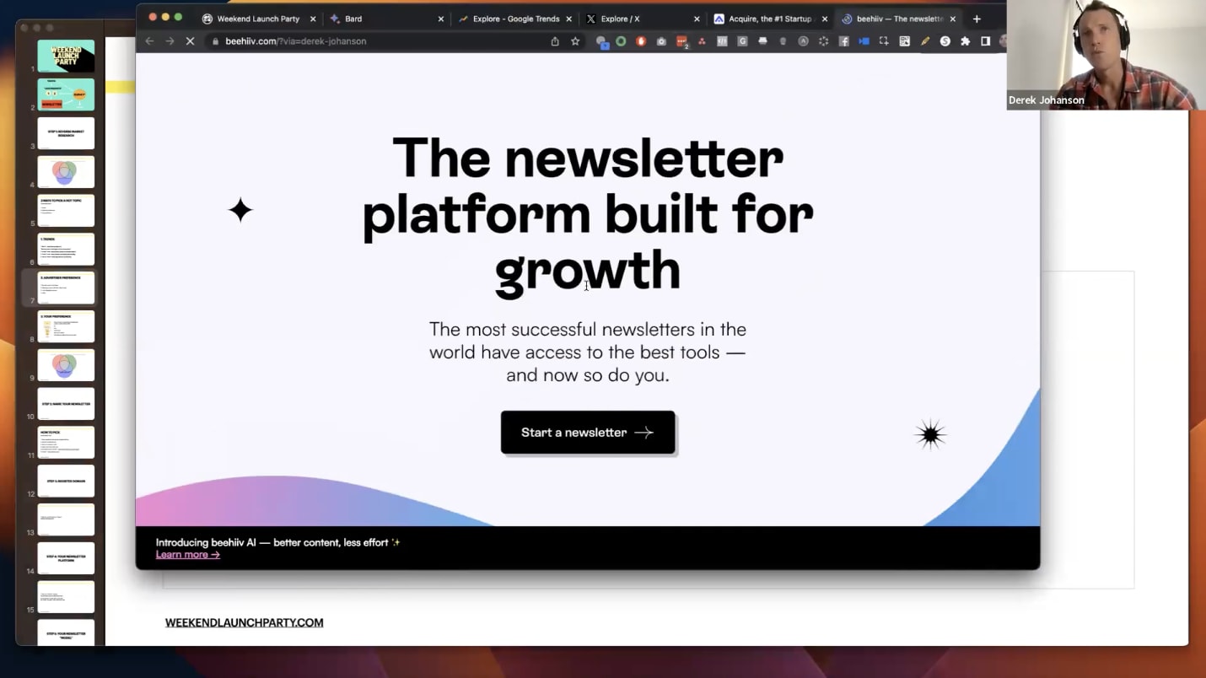Click the Start a newsletter button

click(x=588, y=433)
